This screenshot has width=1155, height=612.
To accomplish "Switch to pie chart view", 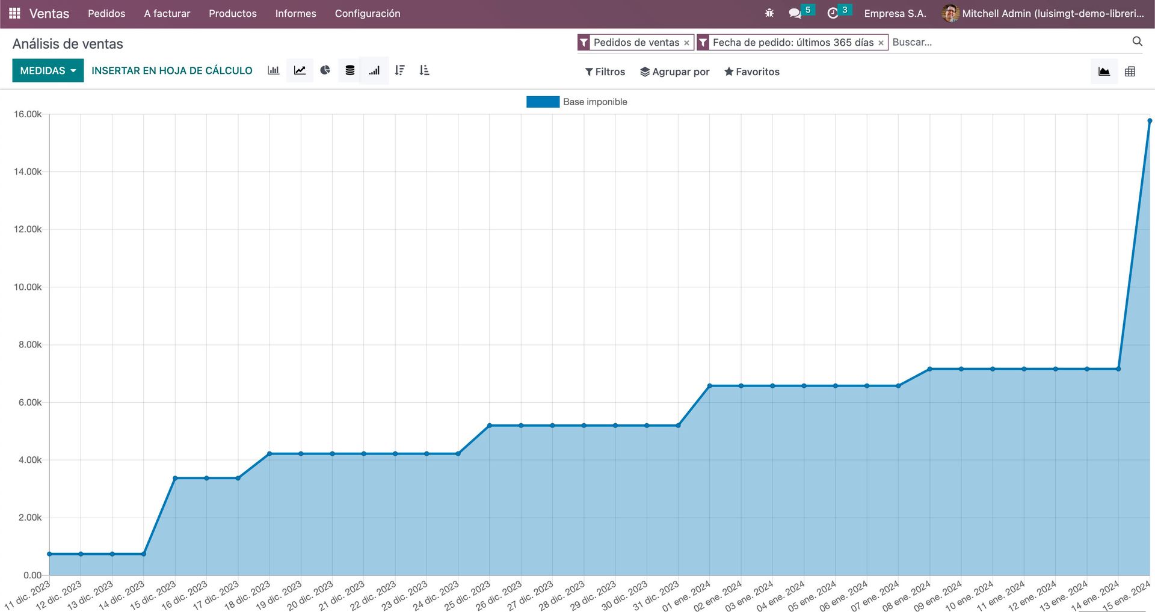I will pyautogui.click(x=325, y=70).
